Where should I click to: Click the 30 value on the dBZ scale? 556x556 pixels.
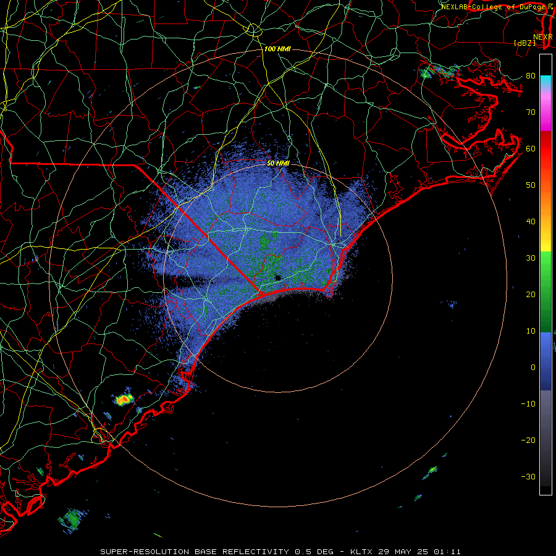[x=531, y=258]
